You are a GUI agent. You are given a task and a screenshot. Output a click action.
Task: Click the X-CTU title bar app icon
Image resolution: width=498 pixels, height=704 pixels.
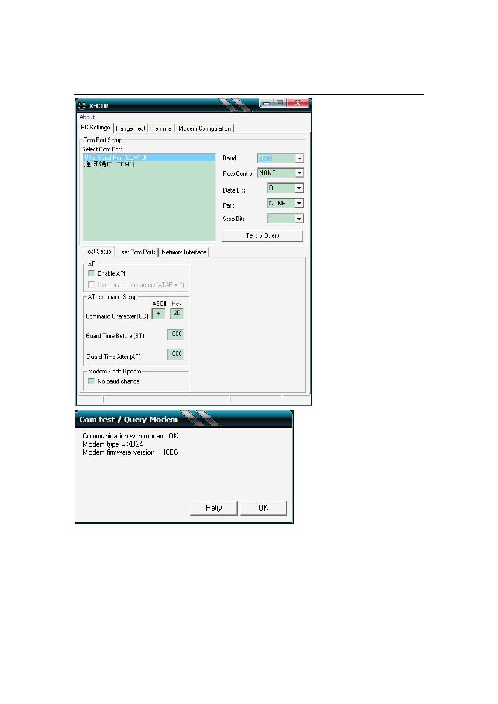coord(82,106)
